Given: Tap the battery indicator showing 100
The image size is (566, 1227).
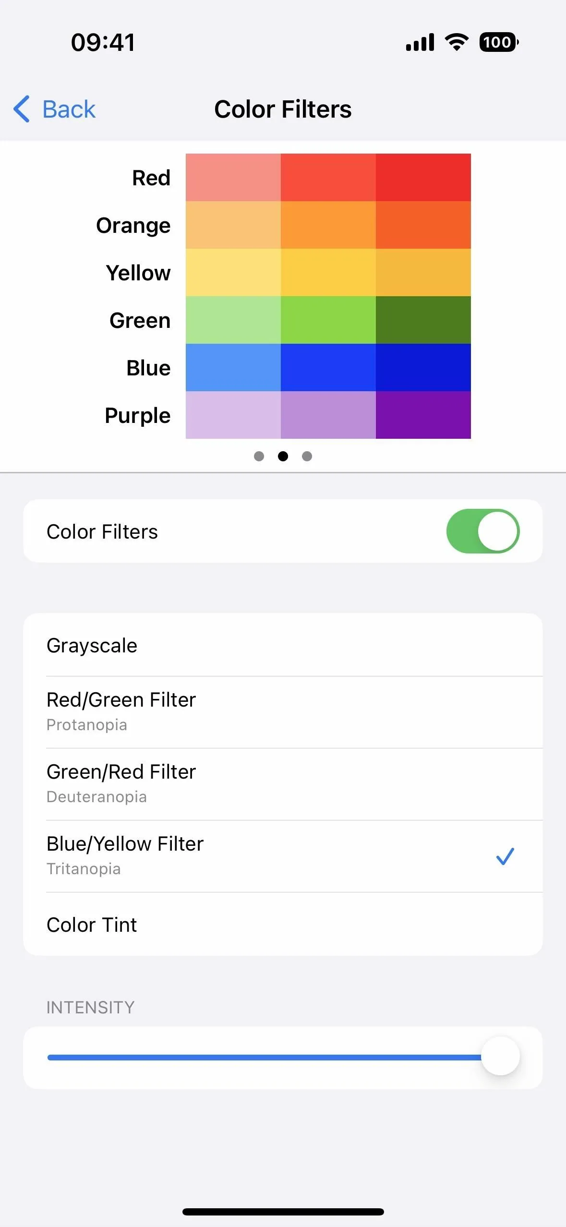Looking at the screenshot, I should coord(499,42).
